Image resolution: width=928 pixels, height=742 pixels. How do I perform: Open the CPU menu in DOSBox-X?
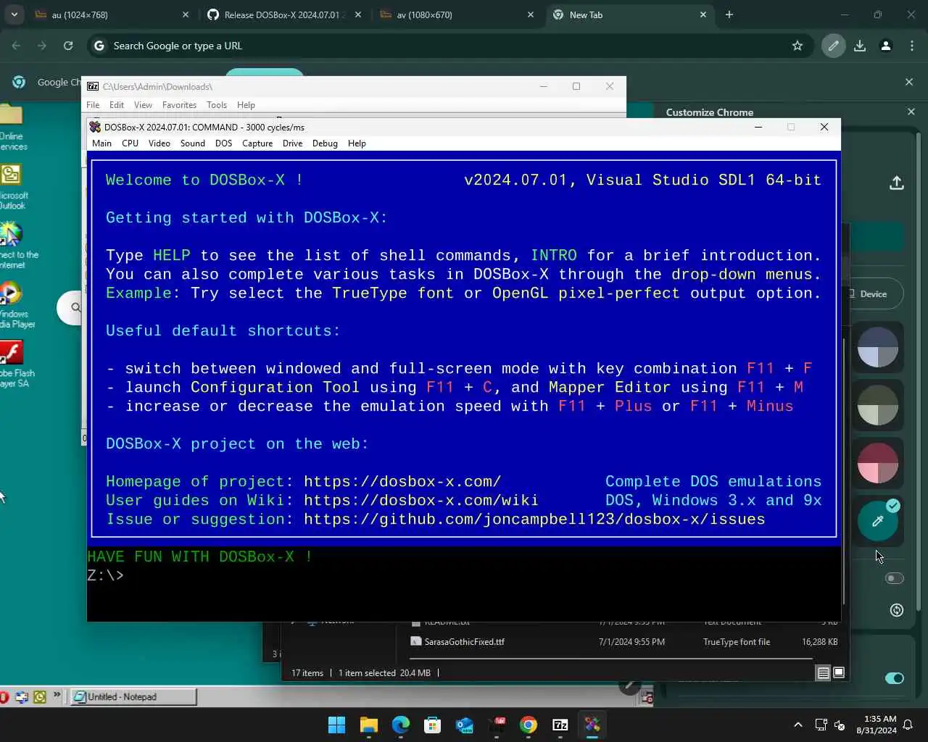click(130, 143)
